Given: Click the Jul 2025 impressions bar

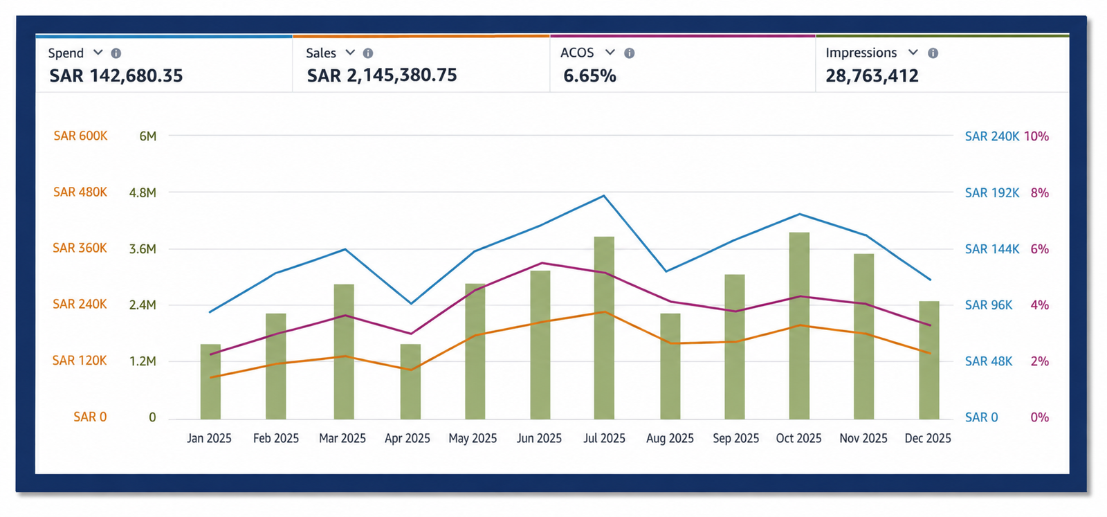Looking at the screenshot, I should pyautogui.click(x=604, y=328).
